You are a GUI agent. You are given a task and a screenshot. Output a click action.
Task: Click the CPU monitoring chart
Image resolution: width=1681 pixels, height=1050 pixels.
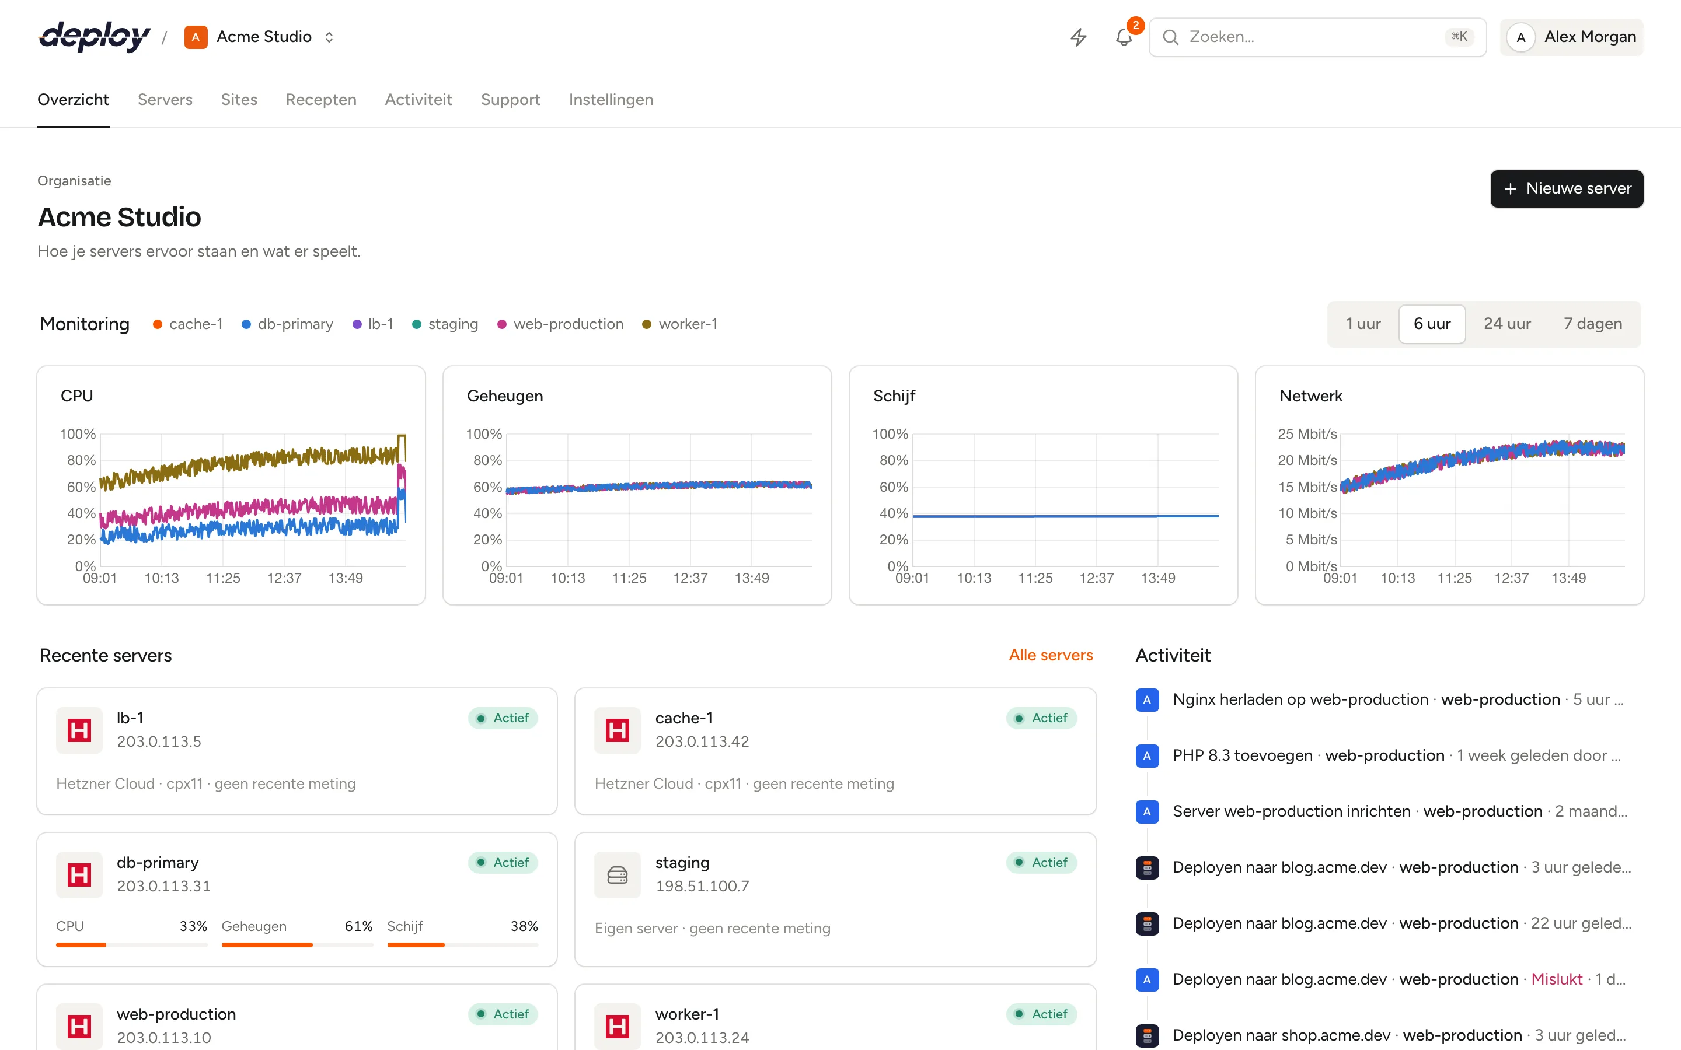point(231,485)
